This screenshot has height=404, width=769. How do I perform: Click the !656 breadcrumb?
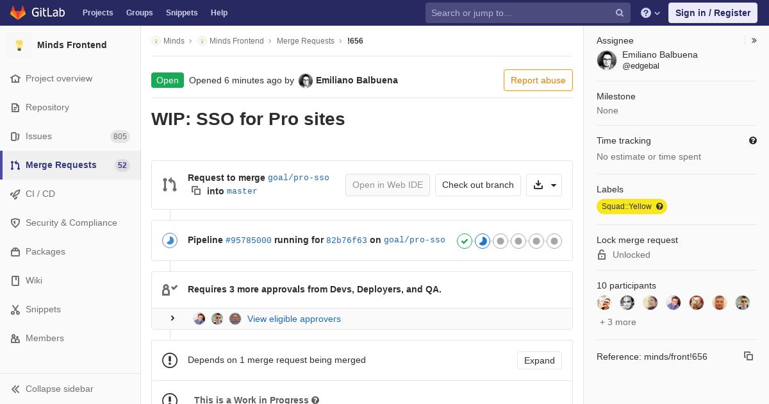click(355, 41)
